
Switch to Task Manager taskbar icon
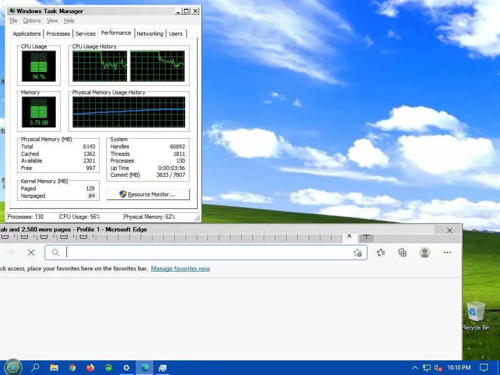[x=163, y=368]
